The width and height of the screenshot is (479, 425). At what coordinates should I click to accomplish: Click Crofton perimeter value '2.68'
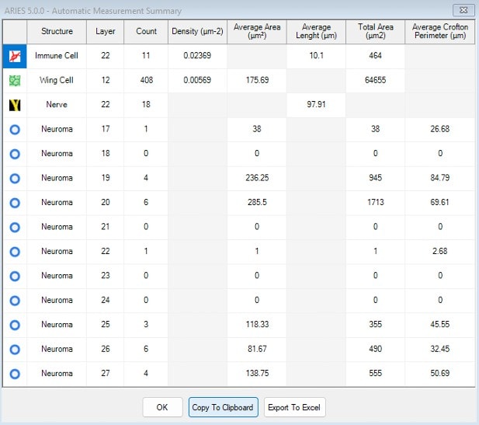point(440,251)
